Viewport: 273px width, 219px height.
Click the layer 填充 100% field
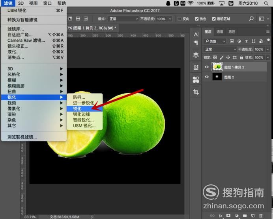[260, 57]
